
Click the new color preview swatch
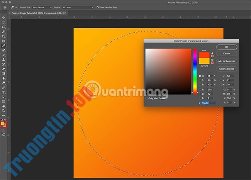click(x=204, y=55)
